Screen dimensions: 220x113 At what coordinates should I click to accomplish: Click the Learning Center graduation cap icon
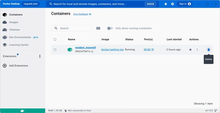[x=5, y=45]
